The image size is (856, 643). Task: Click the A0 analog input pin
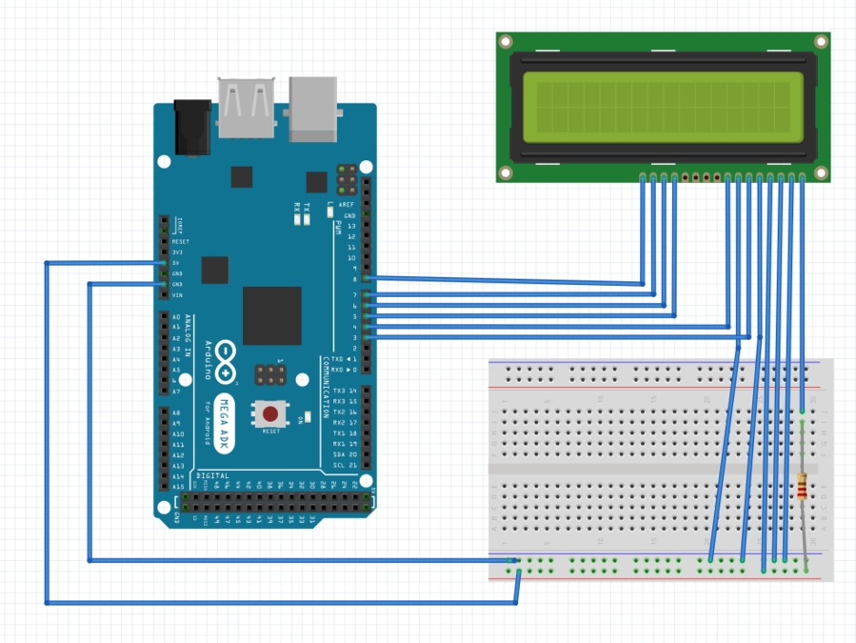(x=164, y=317)
